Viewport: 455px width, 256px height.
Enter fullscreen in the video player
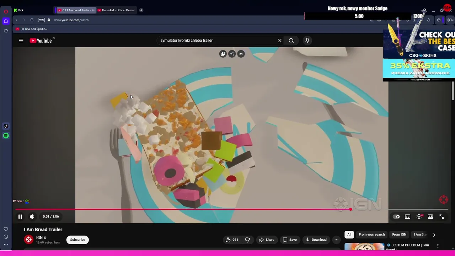point(442,217)
